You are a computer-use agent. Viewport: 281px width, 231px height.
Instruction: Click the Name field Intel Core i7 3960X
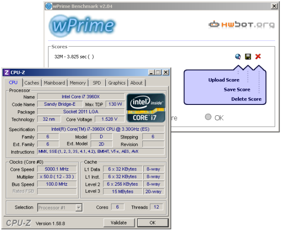pos(81,97)
